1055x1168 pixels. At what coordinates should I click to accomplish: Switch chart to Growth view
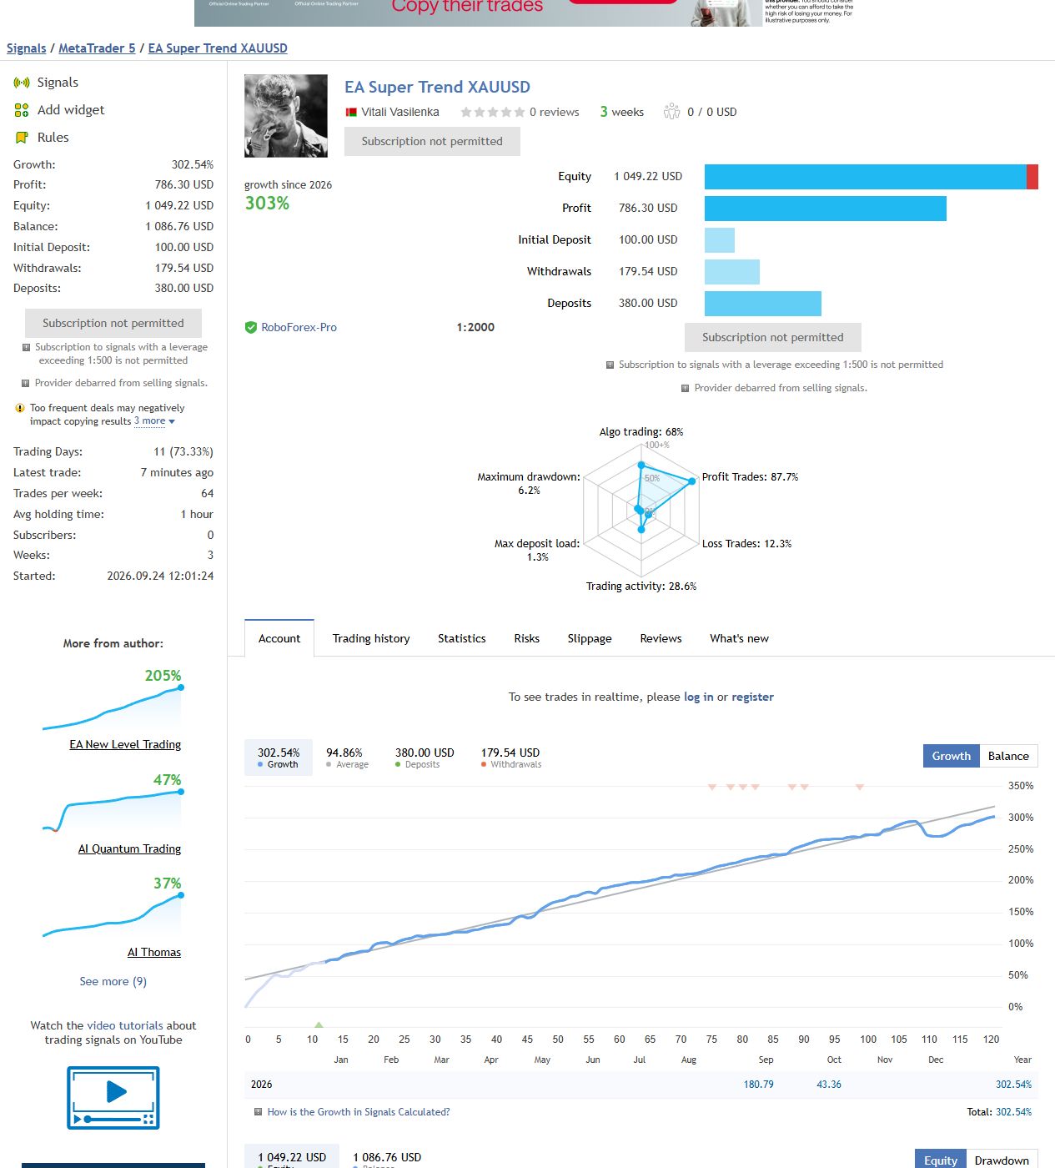click(x=952, y=756)
